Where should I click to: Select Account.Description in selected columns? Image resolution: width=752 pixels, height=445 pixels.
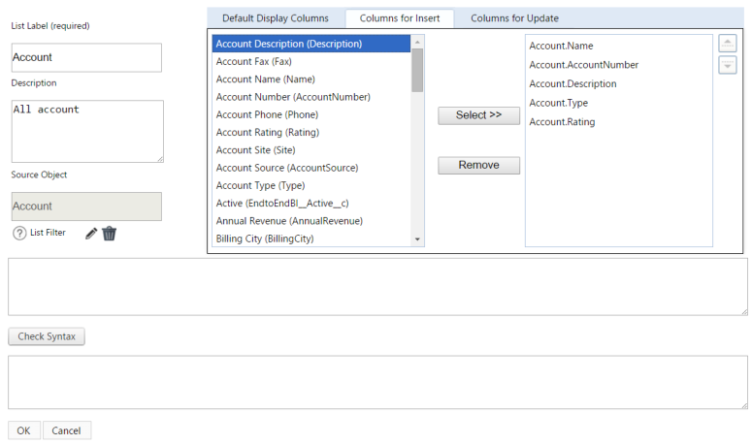619,83
